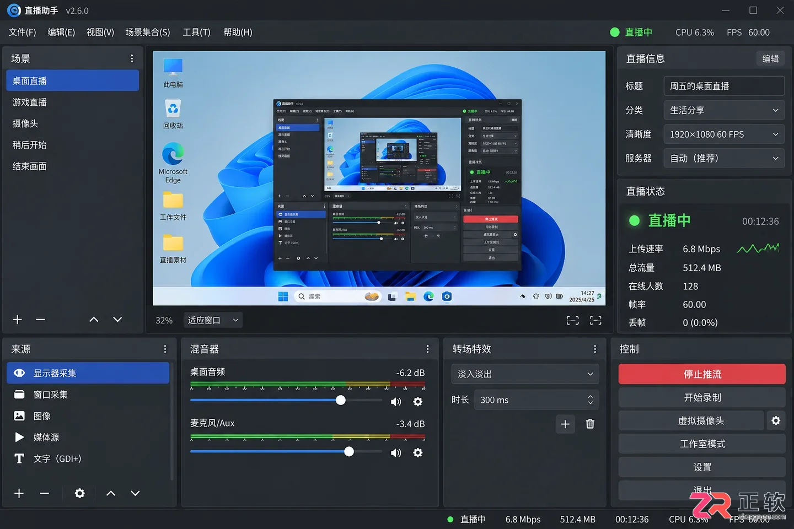Toggle visibility eye of 显示器采集 source

[x=19, y=373]
